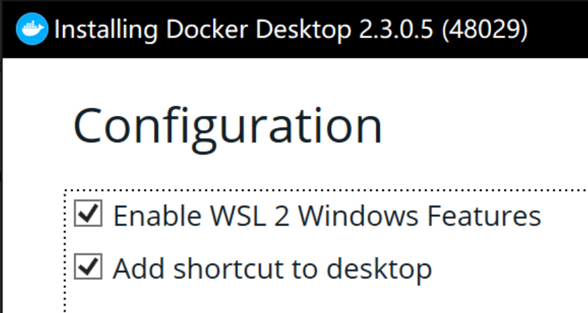Click the 'WSL 2' text in first option
The height and width of the screenshot is (313, 588).
[250, 216]
